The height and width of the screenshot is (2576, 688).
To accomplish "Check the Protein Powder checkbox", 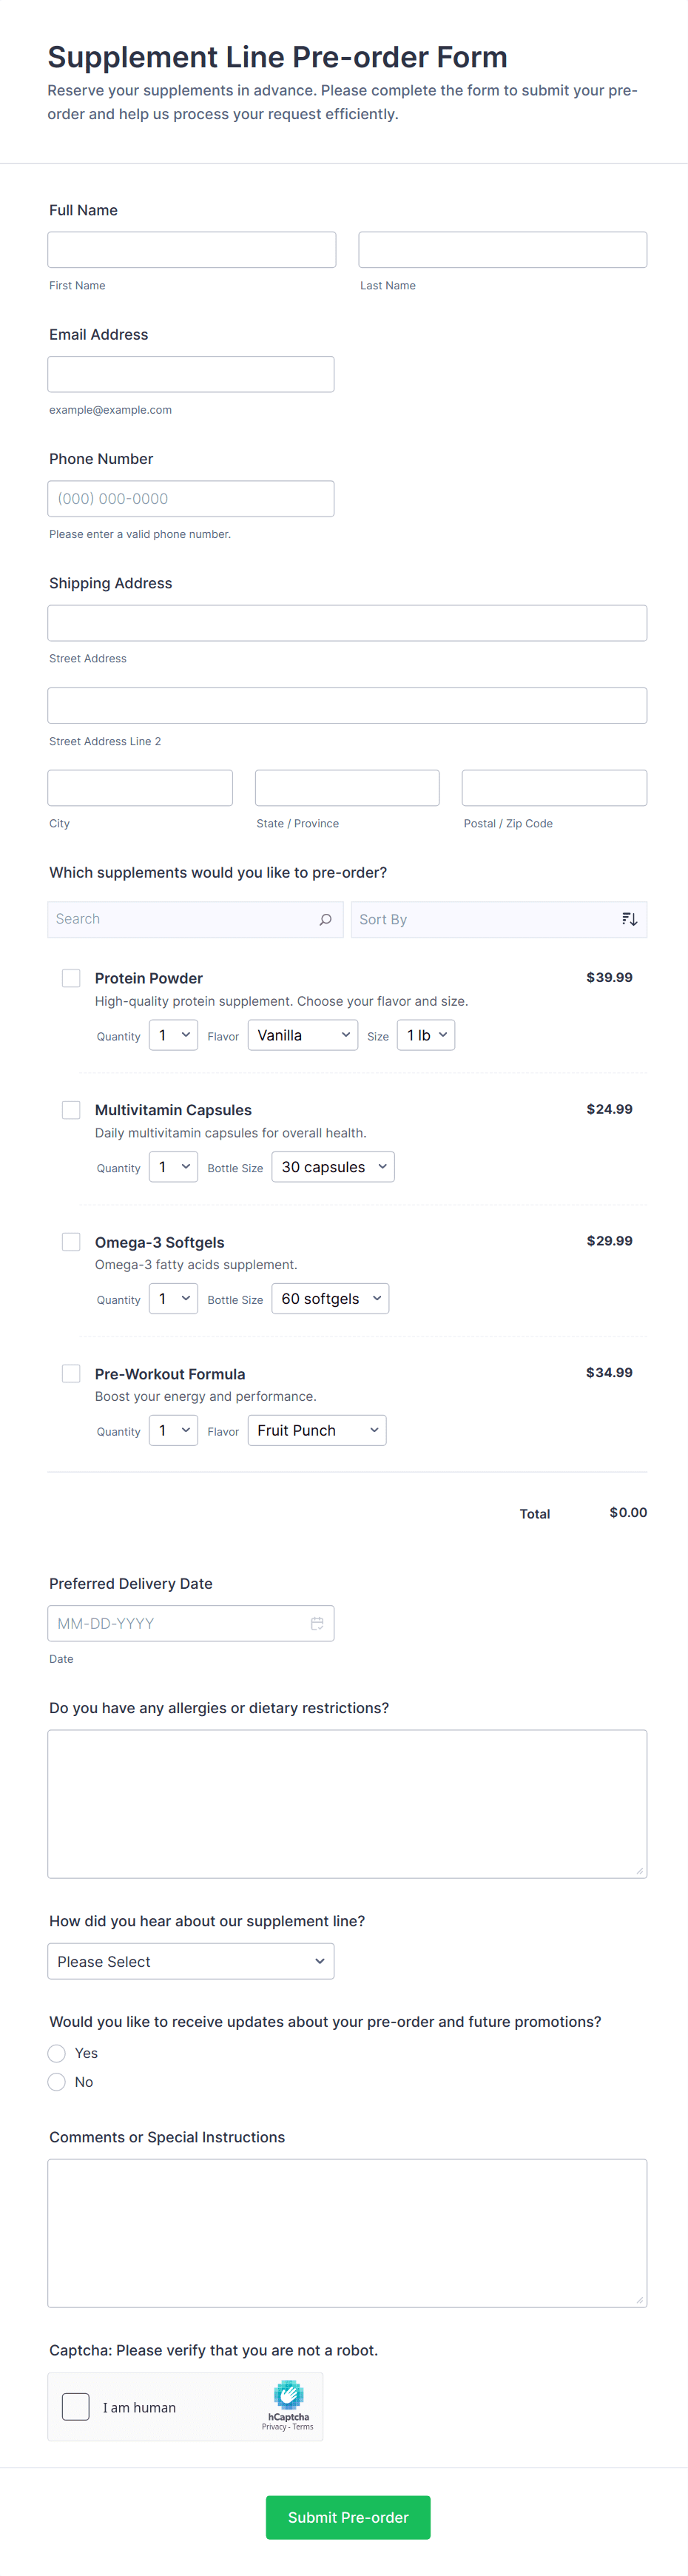I will pyautogui.click(x=71, y=978).
